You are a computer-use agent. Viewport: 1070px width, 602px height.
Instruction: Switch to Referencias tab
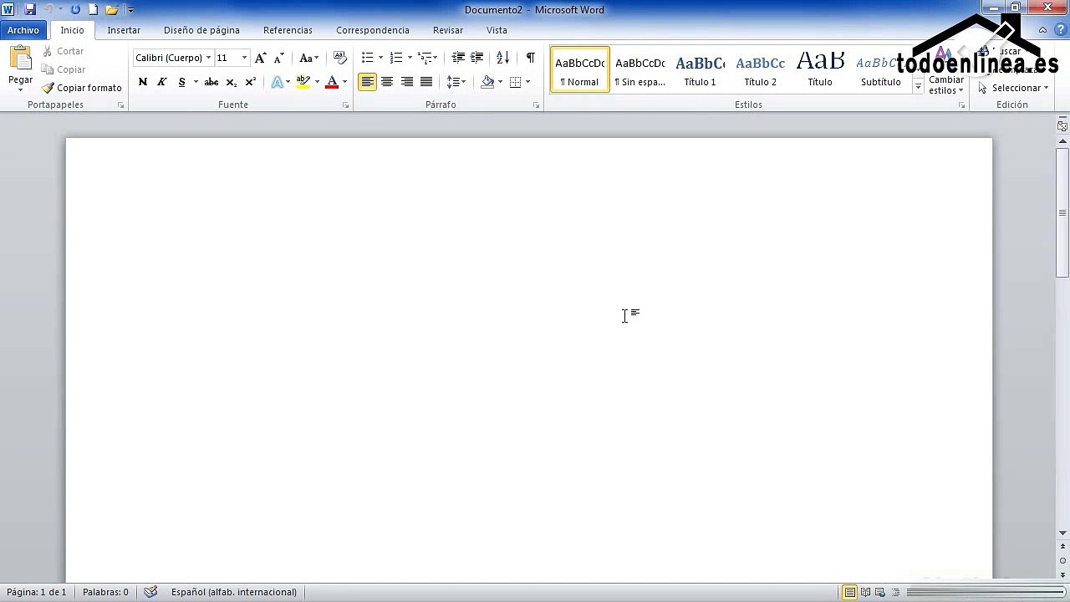coord(288,30)
